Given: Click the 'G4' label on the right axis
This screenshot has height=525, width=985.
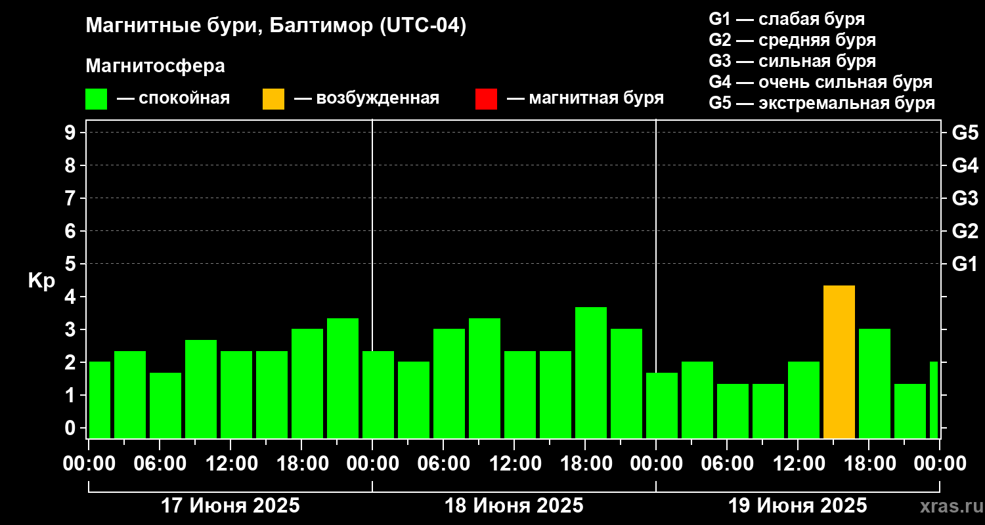Looking at the screenshot, I should (x=965, y=165).
